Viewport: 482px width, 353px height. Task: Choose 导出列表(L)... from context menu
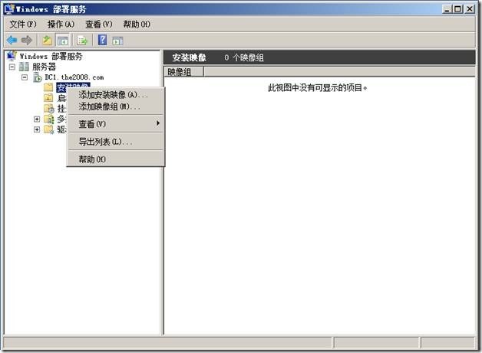(116, 142)
